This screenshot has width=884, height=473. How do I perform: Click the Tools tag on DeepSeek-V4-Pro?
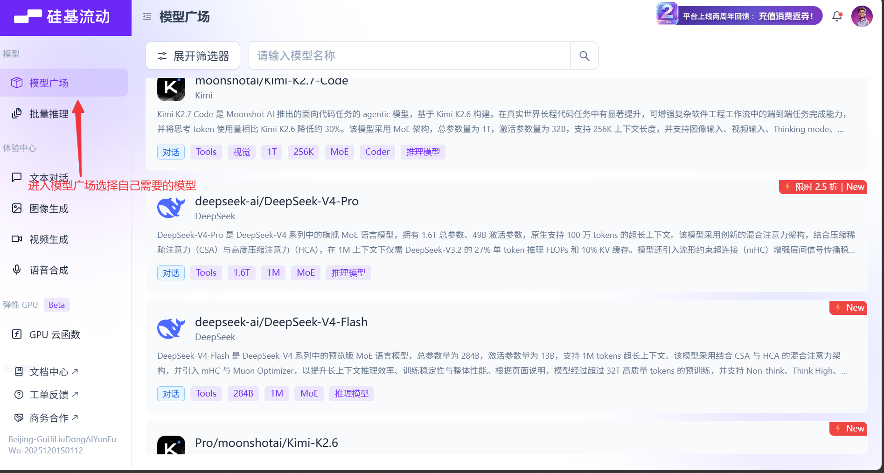coord(206,273)
